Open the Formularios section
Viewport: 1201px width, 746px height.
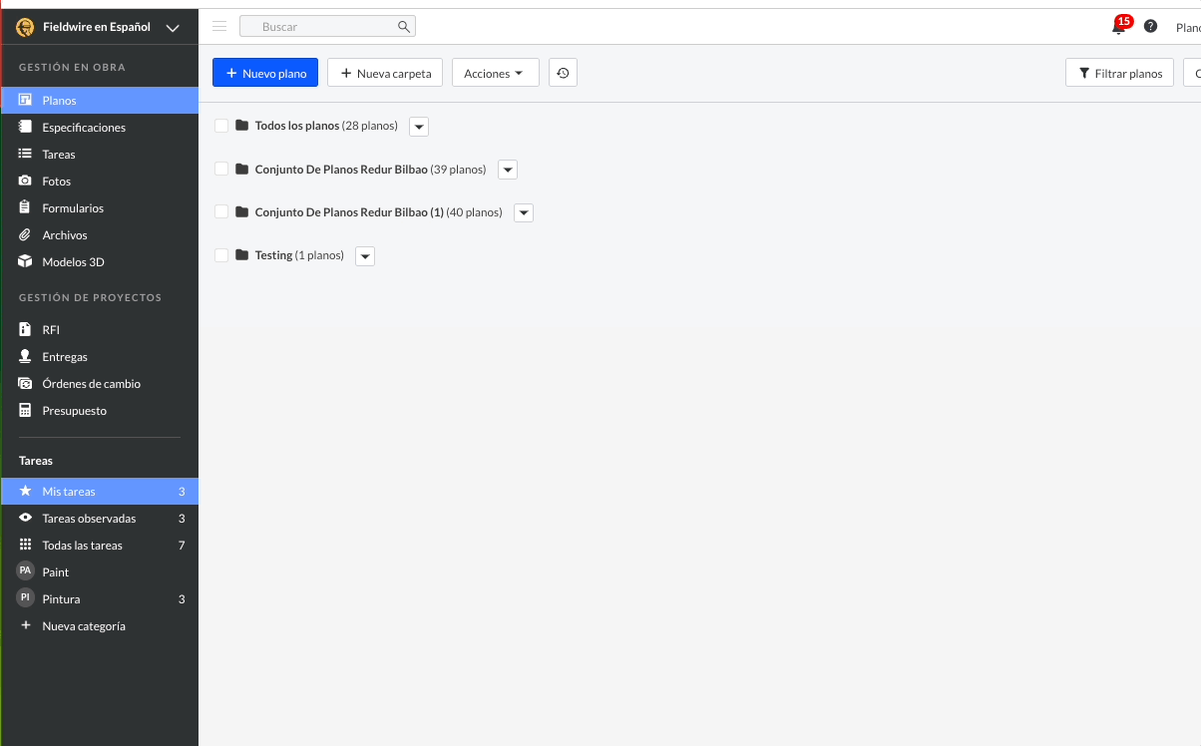click(x=99, y=208)
